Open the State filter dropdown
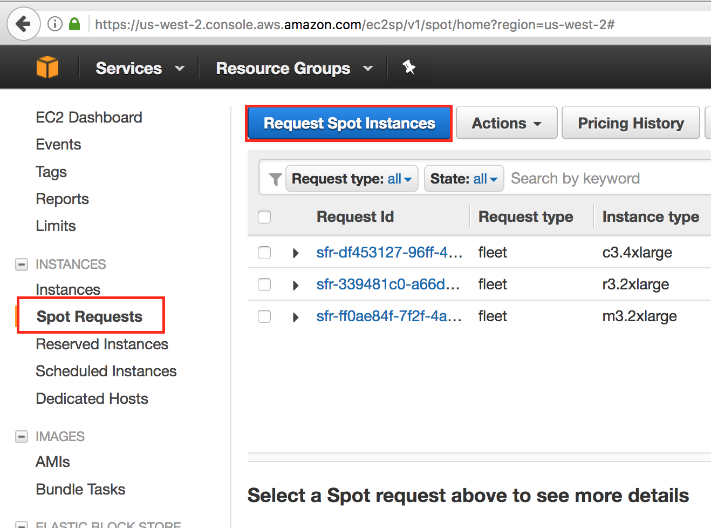This screenshot has width=711, height=528. tap(463, 178)
